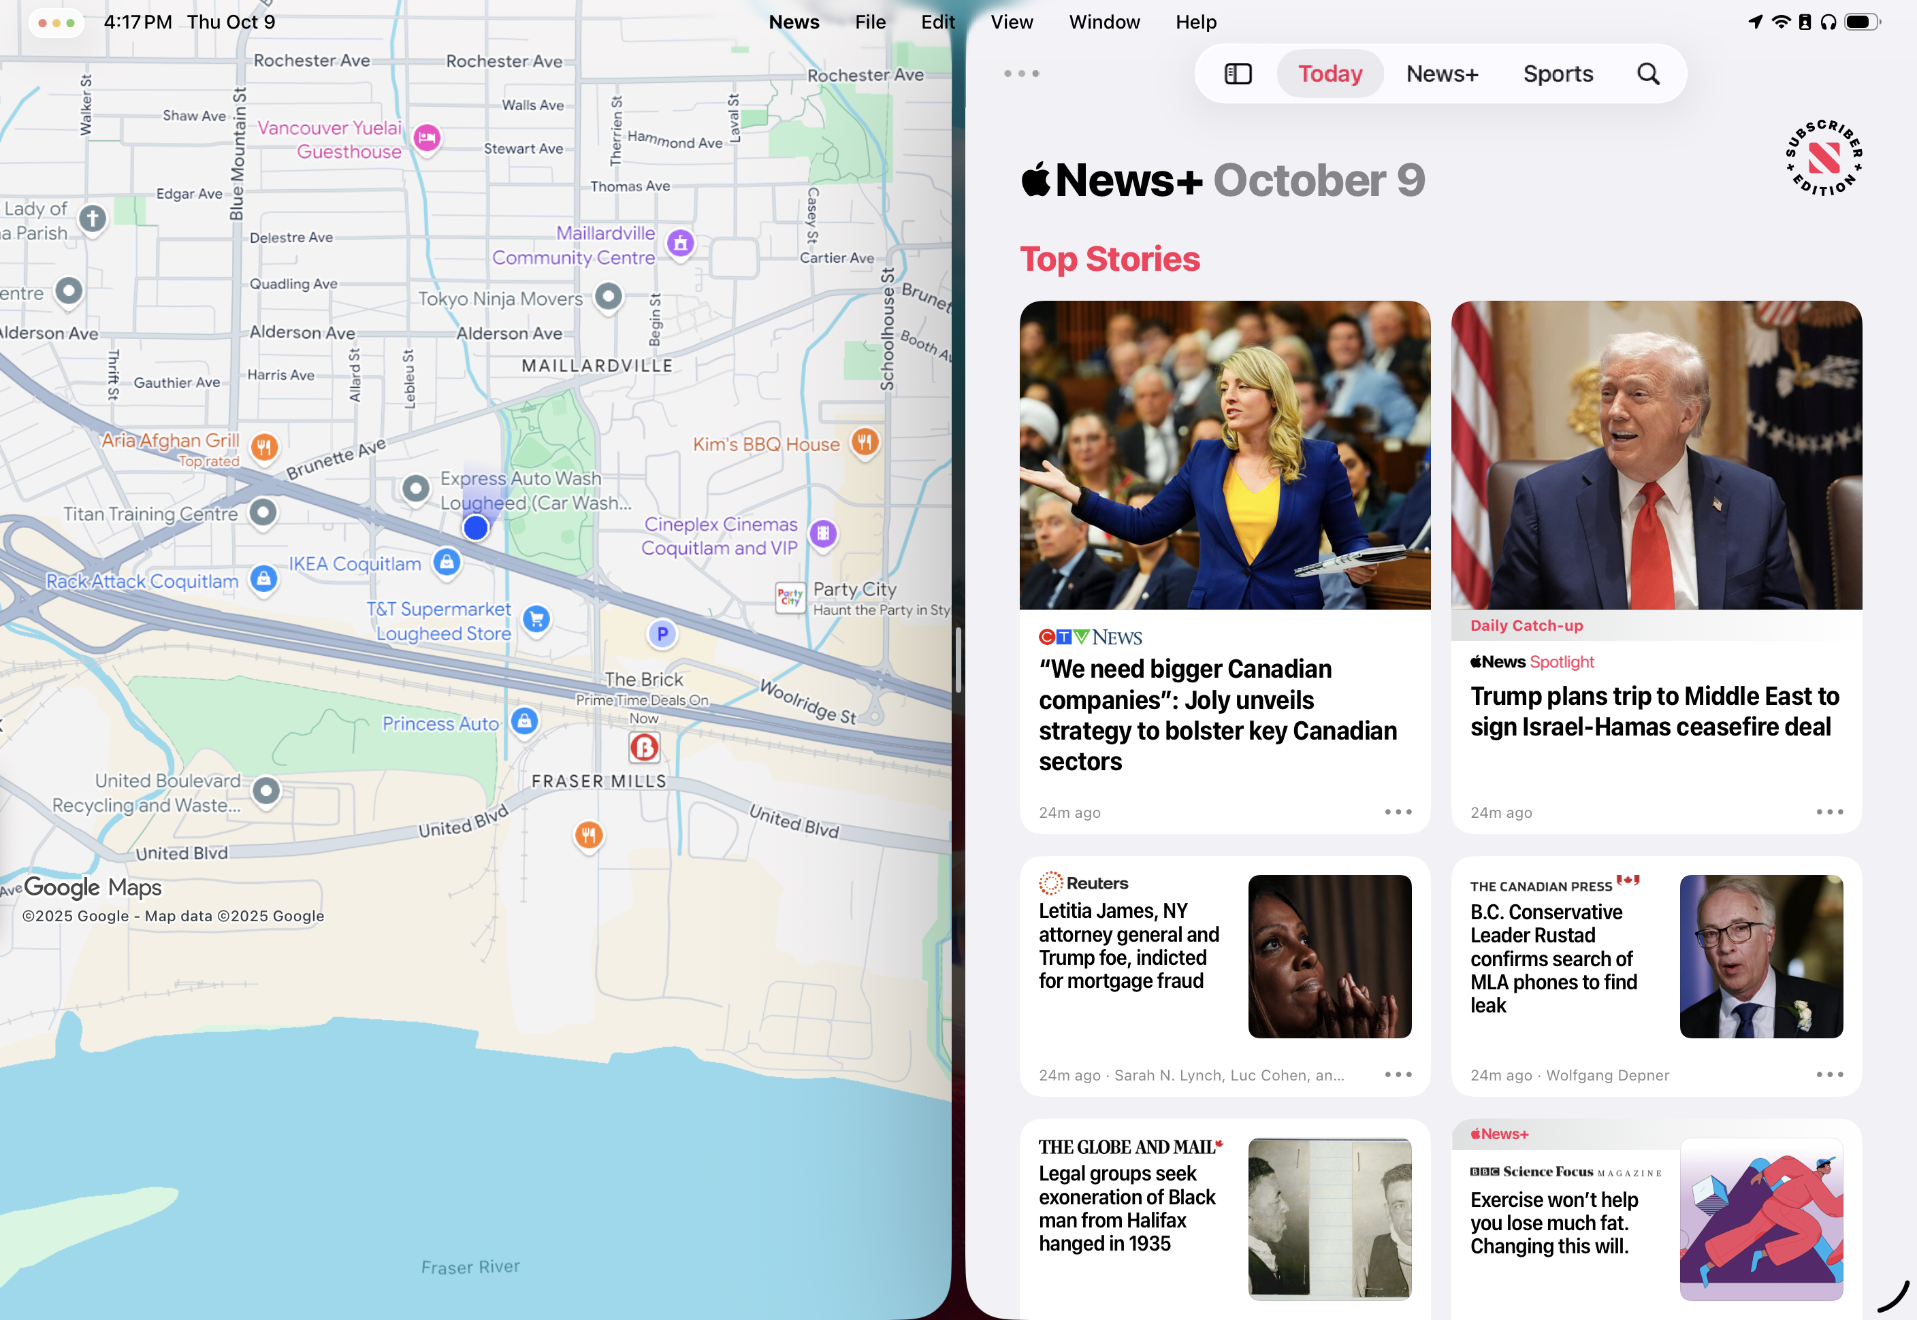Expand the three-dot menu above News window
This screenshot has height=1320, width=1917.
(x=1021, y=73)
